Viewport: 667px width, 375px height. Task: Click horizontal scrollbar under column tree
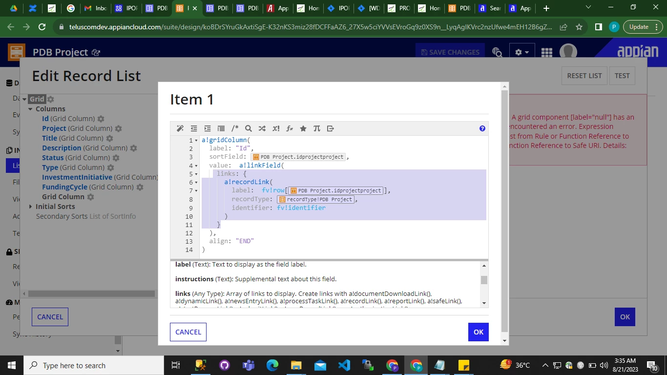pyautogui.click(x=91, y=294)
